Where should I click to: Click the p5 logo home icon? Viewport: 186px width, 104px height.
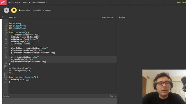pos(3,2)
